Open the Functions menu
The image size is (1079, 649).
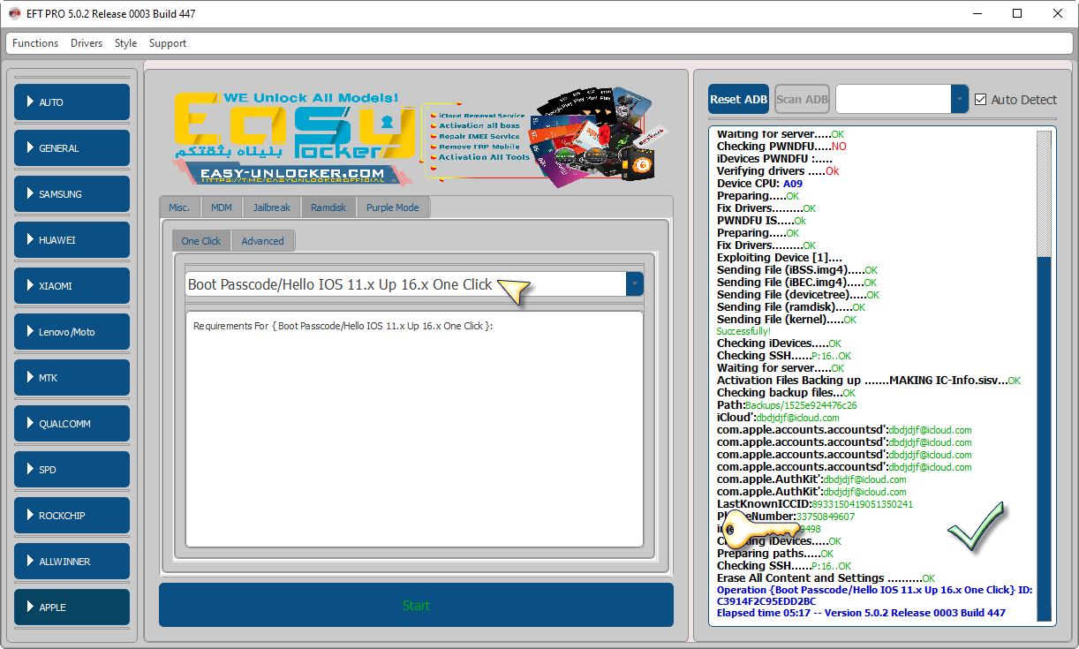(x=35, y=43)
